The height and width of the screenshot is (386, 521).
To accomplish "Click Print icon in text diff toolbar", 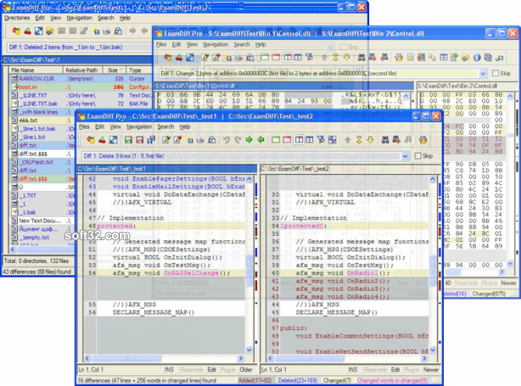I will coord(200,140).
